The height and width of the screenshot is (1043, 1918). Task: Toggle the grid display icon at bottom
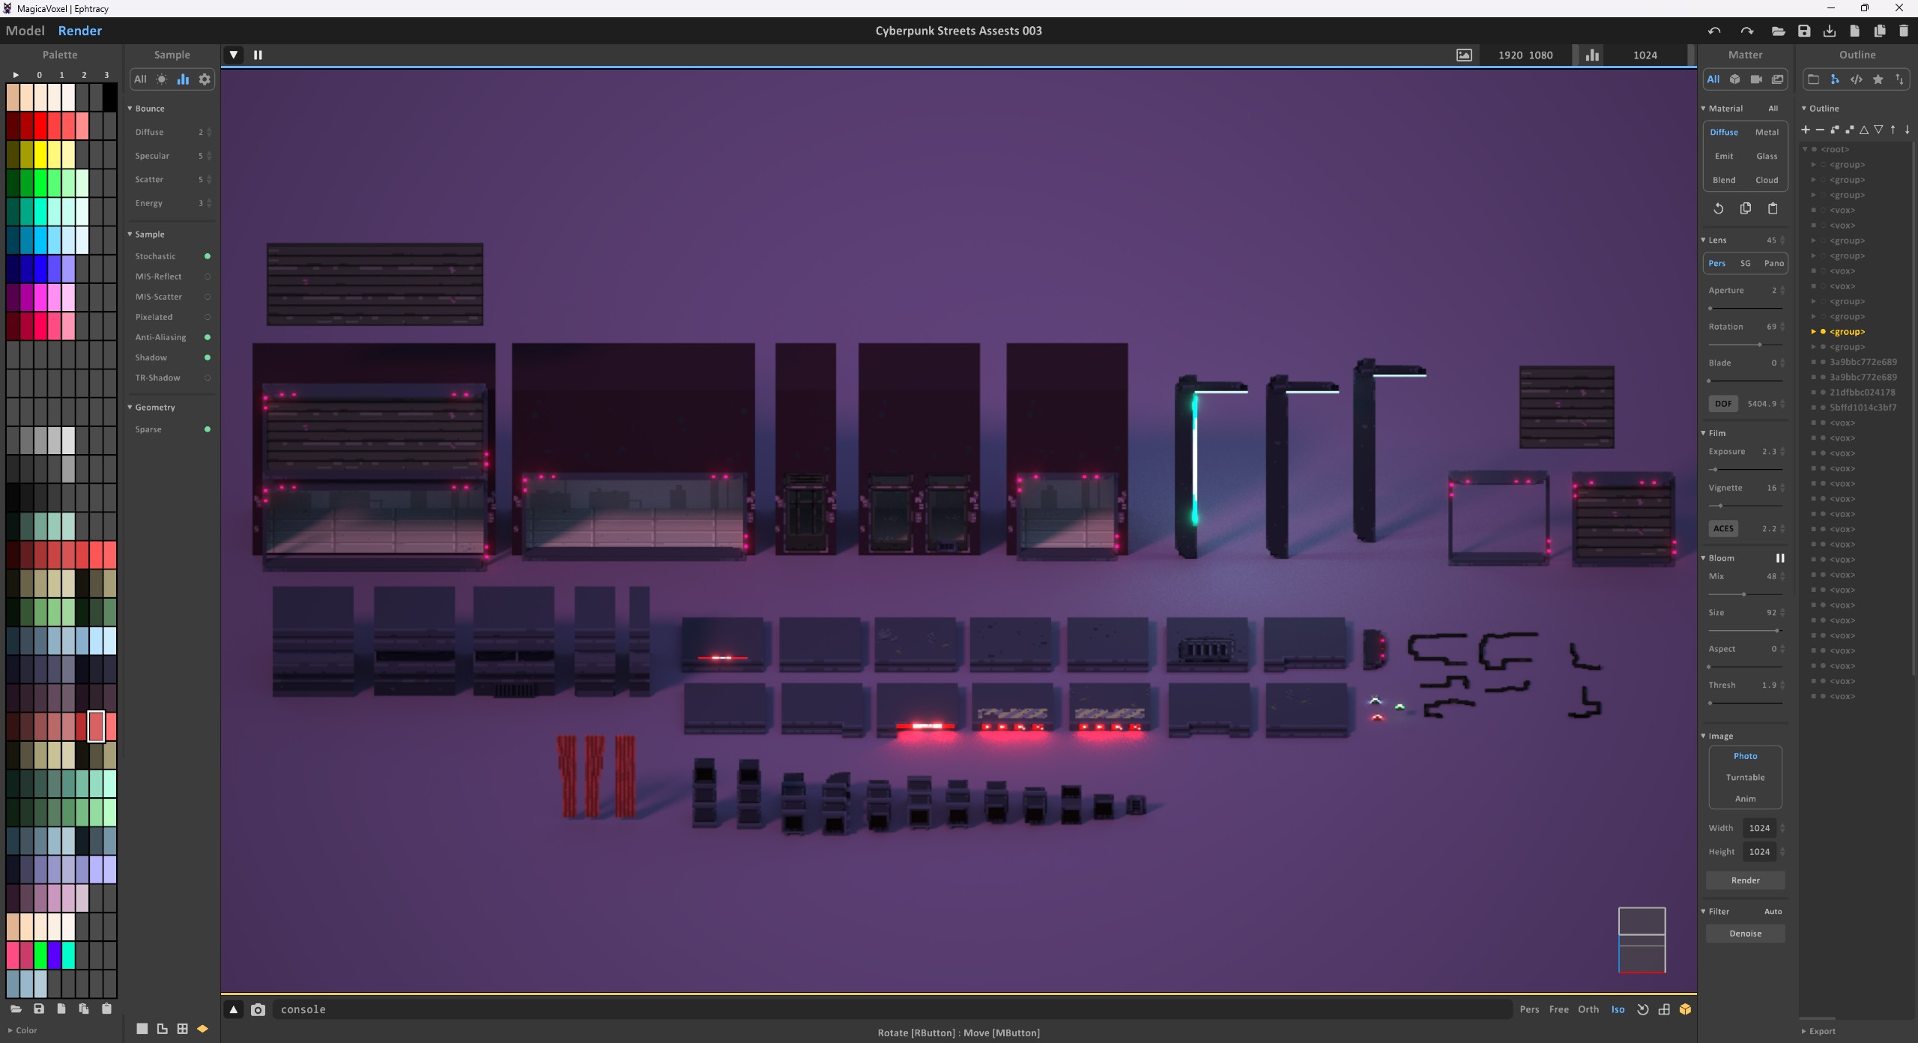click(182, 1029)
